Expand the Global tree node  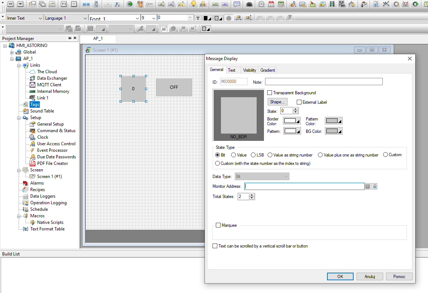[x=12, y=52]
